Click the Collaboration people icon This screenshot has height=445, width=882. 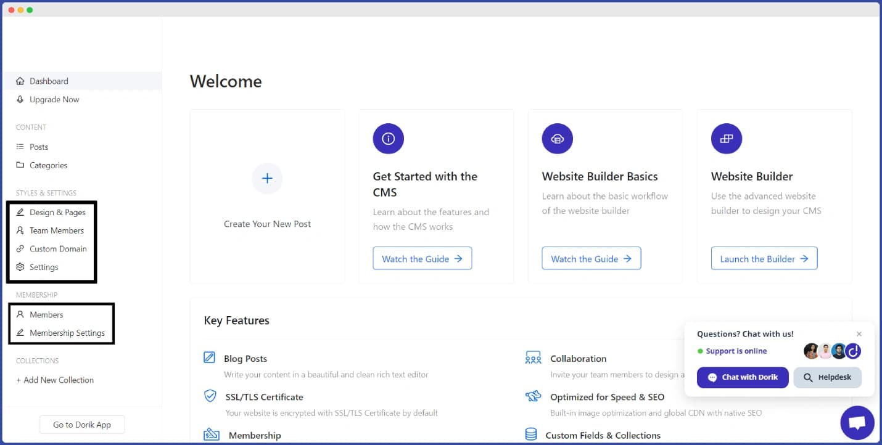(x=533, y=357)
